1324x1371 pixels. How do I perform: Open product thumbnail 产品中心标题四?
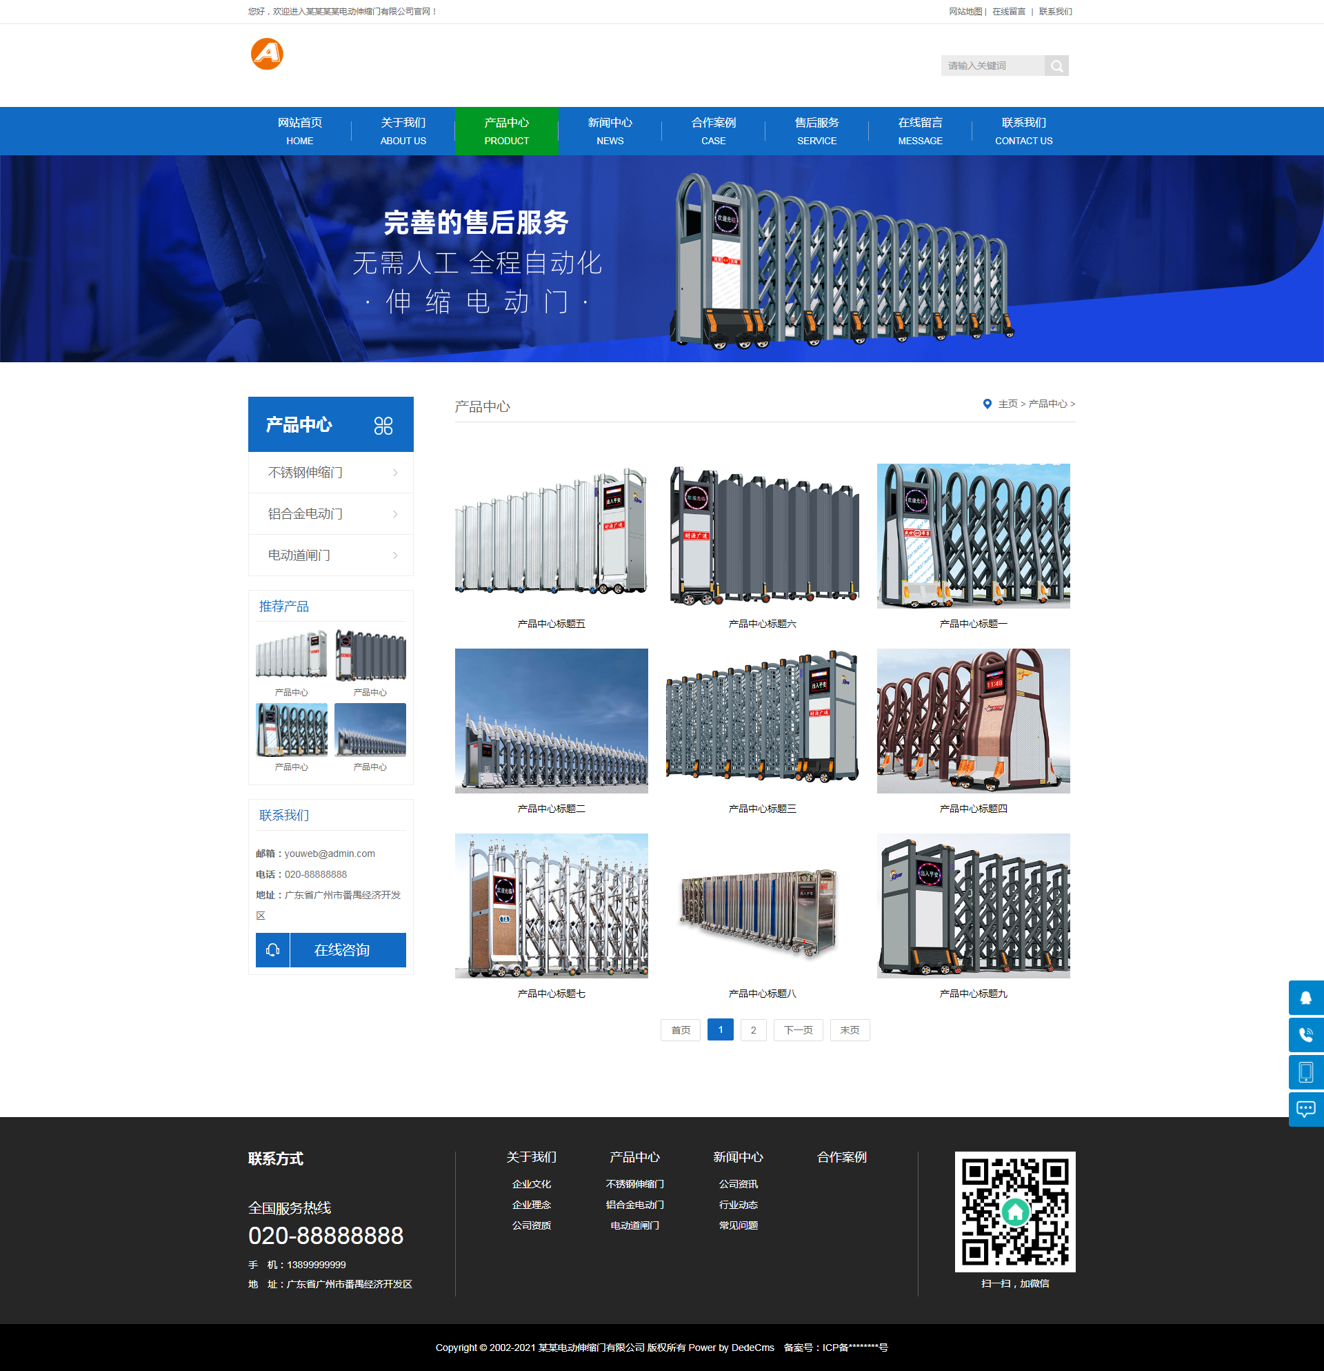point(973,720)
